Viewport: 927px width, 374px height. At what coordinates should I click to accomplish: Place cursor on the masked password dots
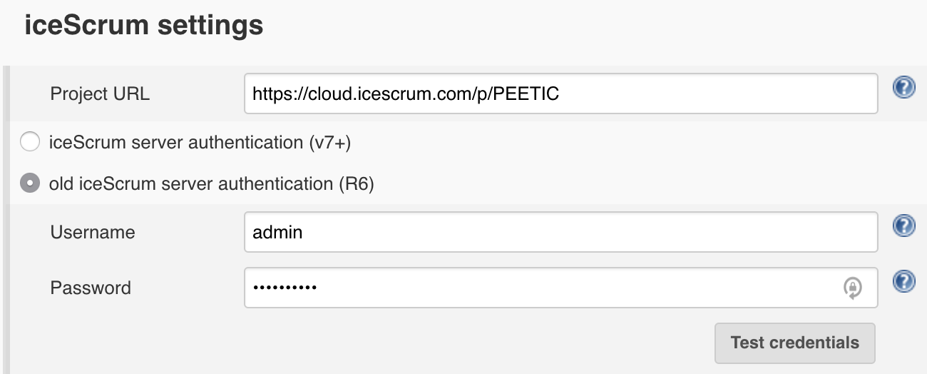285,288
